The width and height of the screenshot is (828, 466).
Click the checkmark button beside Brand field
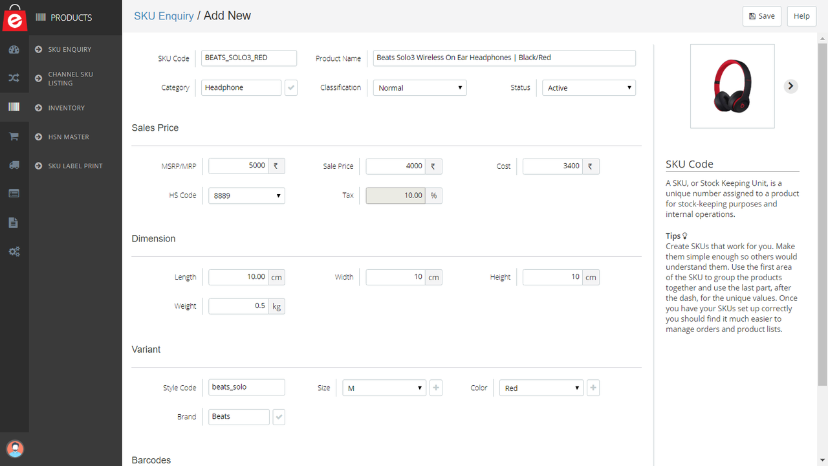coord(279,417)
